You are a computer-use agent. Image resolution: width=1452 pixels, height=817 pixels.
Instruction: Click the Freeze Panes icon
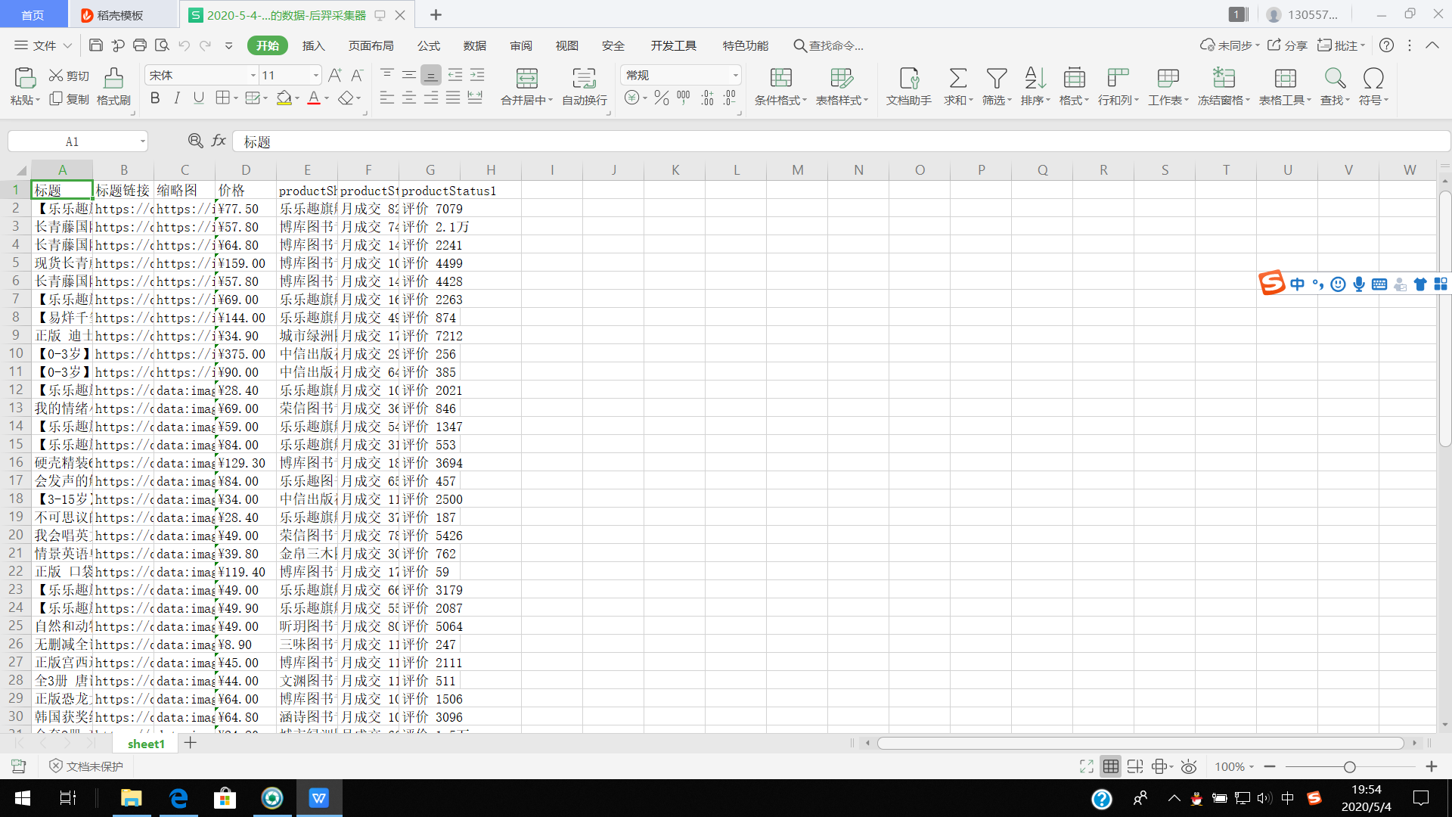[x=1223, y=79]
